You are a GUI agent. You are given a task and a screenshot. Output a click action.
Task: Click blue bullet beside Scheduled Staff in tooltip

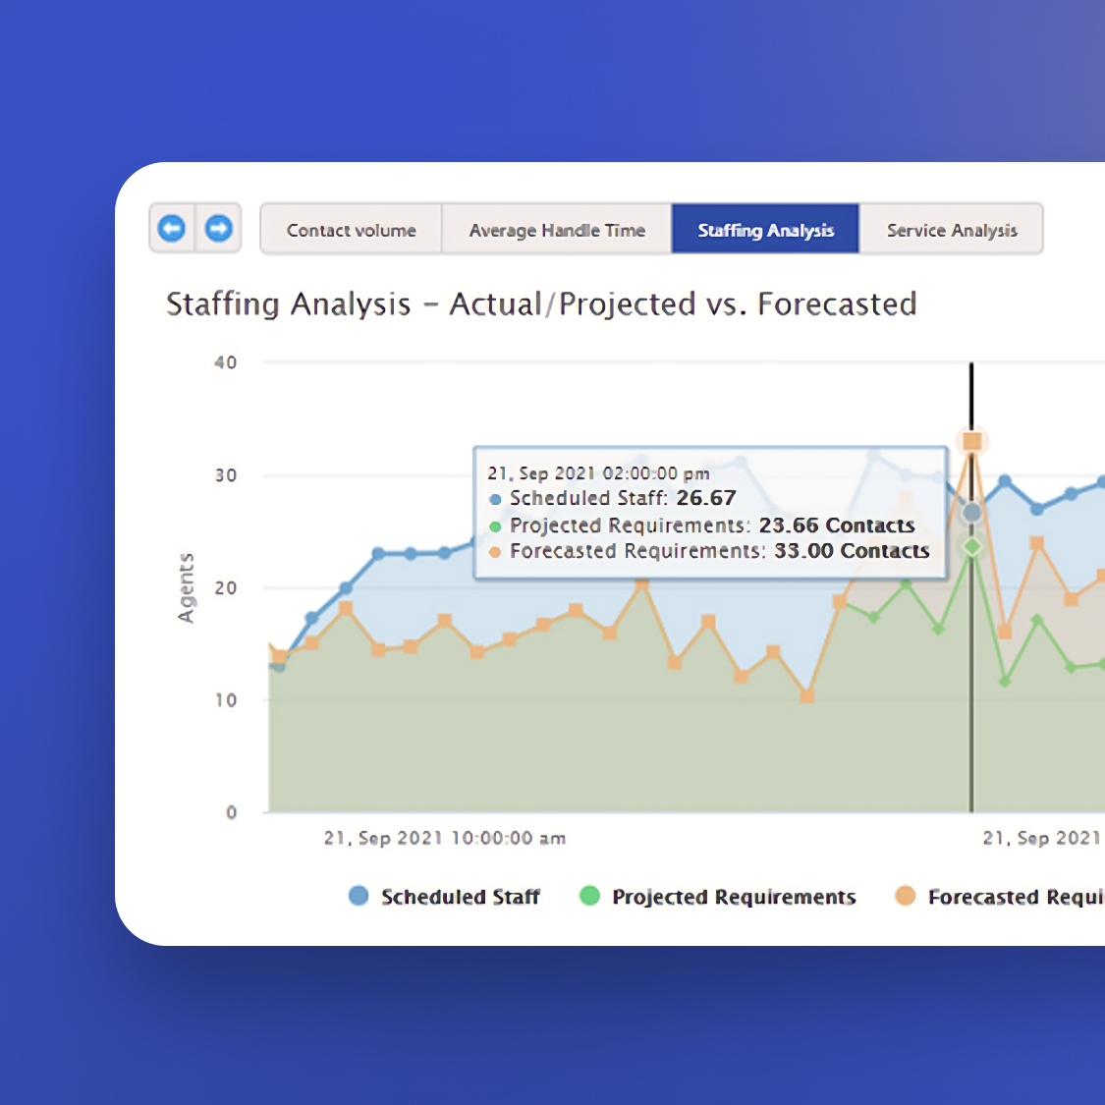494,499
